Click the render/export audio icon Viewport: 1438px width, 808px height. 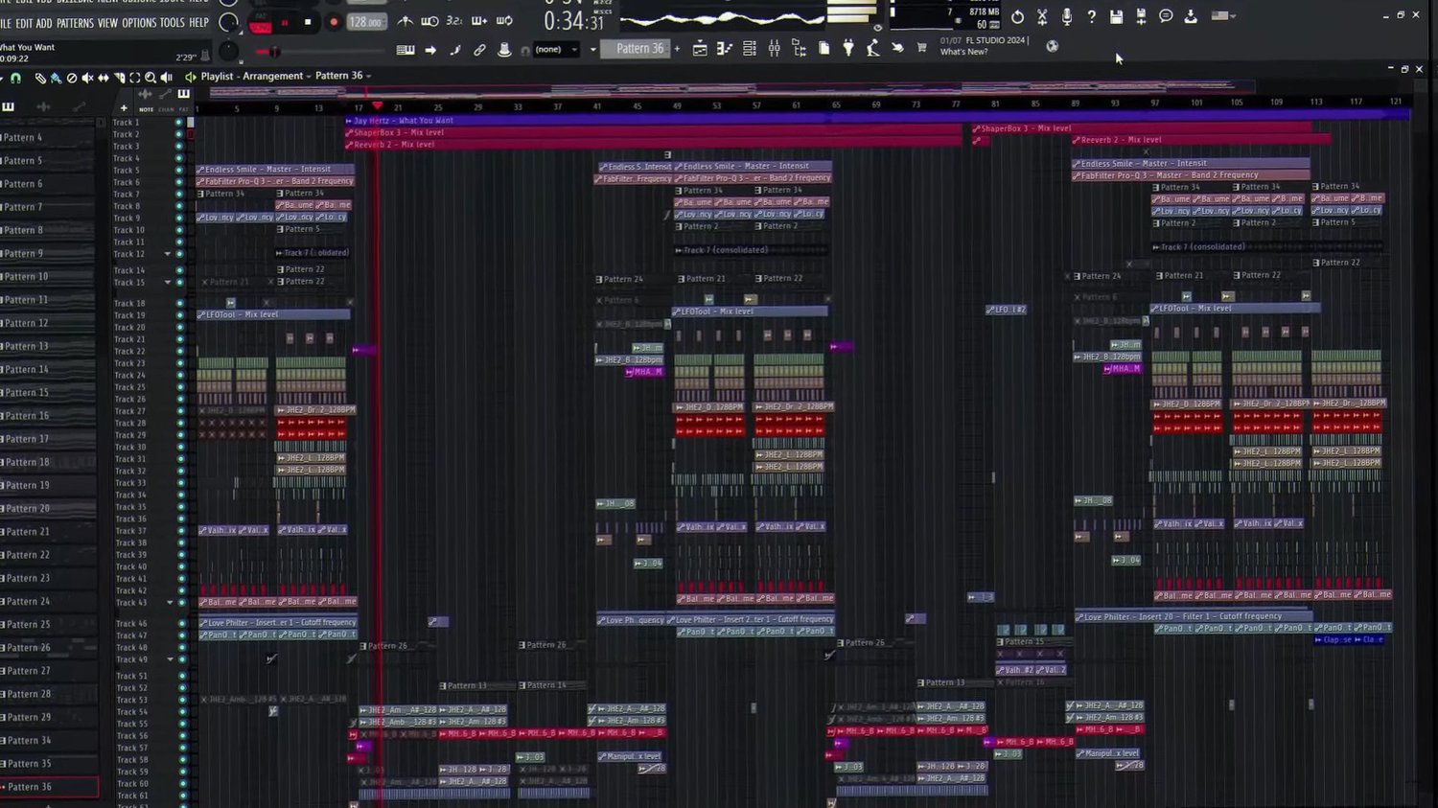point(1141,16)
